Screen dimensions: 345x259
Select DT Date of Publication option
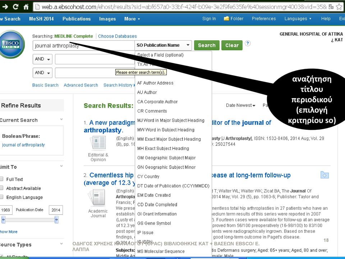point(173,186)
